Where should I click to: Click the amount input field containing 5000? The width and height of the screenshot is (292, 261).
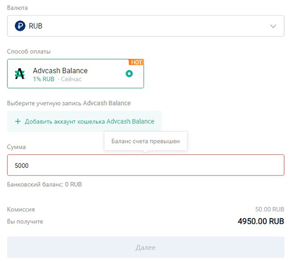[145, 165]
